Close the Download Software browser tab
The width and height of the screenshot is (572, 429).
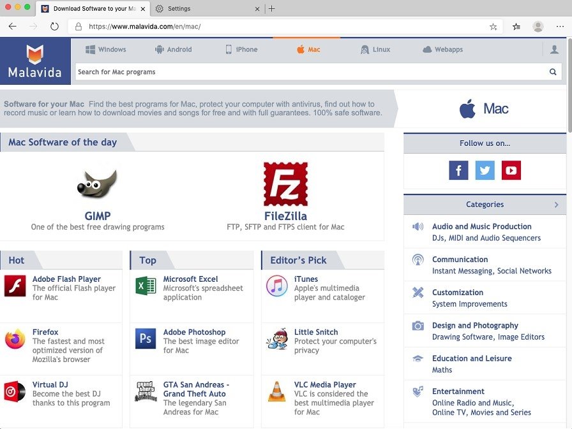coord(143,9)
